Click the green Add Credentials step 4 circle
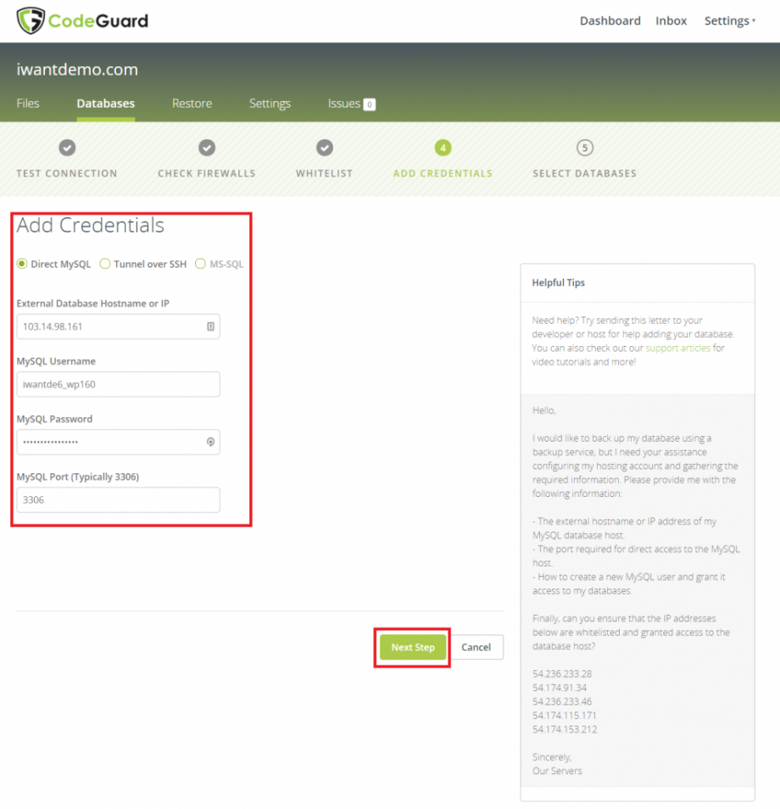 pos(443,148)
